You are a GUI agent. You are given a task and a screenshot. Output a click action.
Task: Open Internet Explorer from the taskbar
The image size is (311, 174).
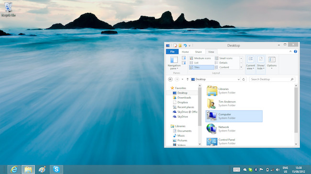[x=14, y=169]
